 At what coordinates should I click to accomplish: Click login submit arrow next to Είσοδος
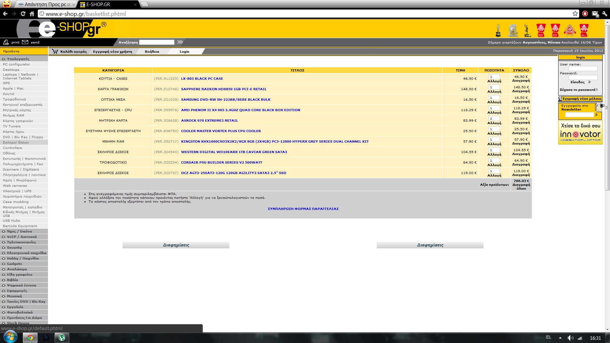(x=589, y=82)
